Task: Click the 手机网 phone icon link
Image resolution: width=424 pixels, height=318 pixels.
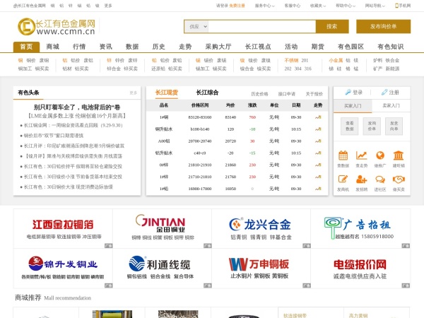Action: pyautogui.click(x=403, y=6)
